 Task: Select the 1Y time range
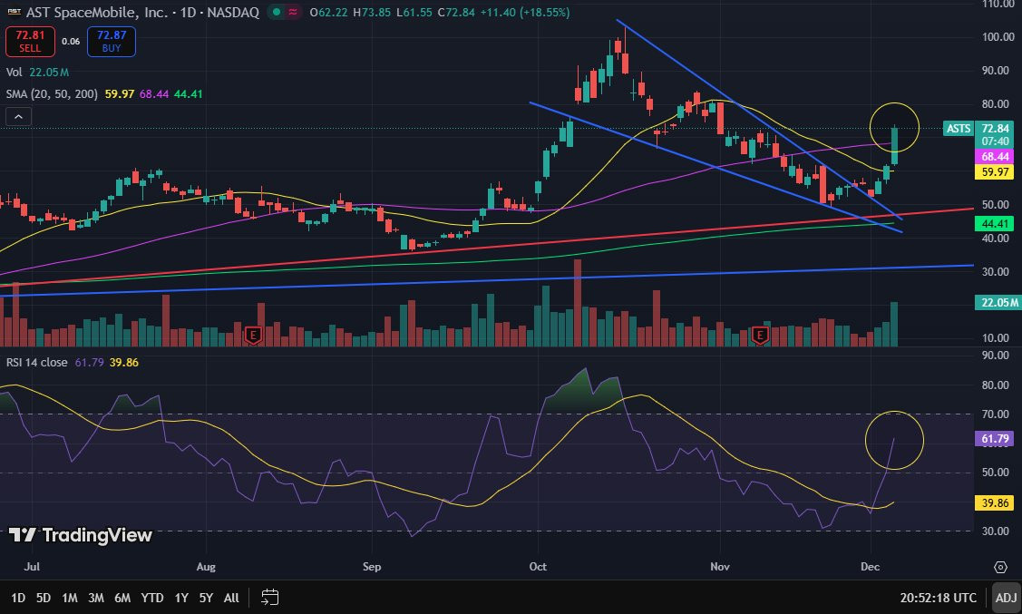[181, 598]
